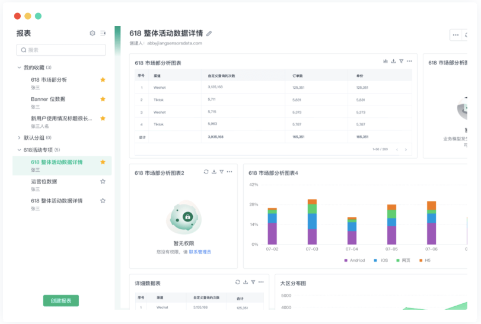Refresh the 618 市场部分析图表2 card
481x324 pixels.
click(x=206, y=172)
